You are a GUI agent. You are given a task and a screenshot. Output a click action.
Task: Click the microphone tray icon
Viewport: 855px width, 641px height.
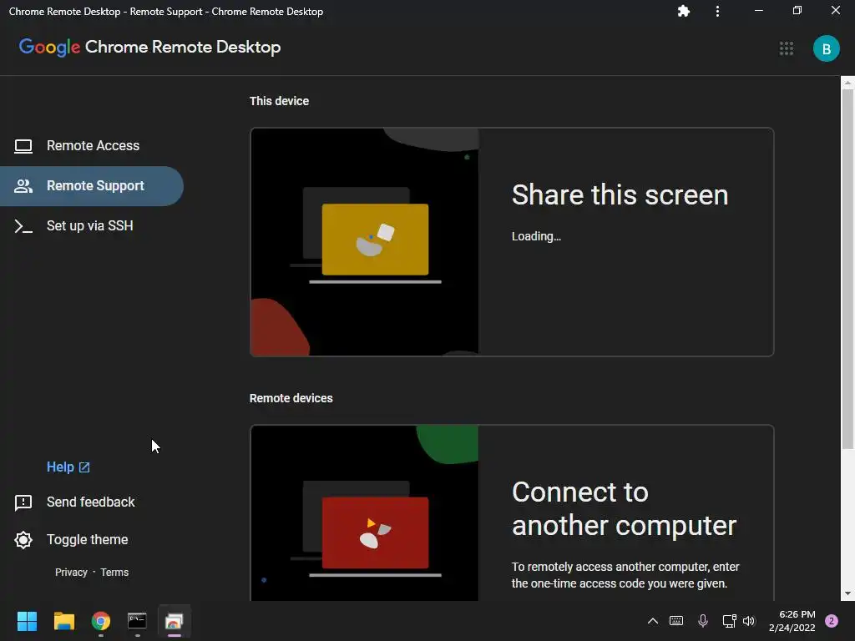(x=703, y=621)
